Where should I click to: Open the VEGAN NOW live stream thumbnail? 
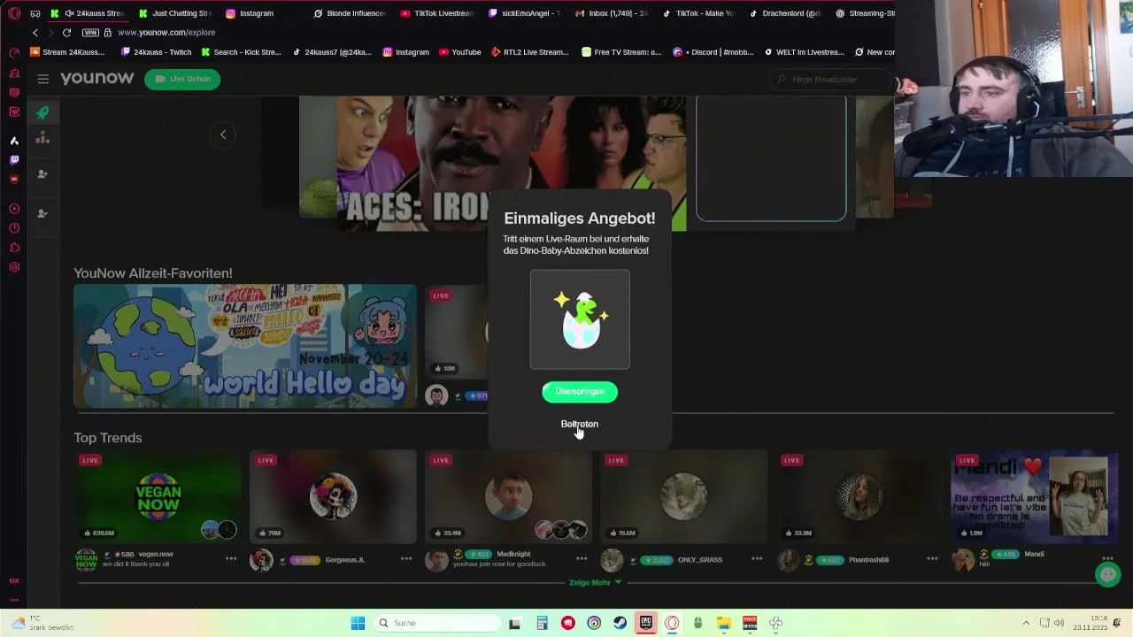coord(158,496)
